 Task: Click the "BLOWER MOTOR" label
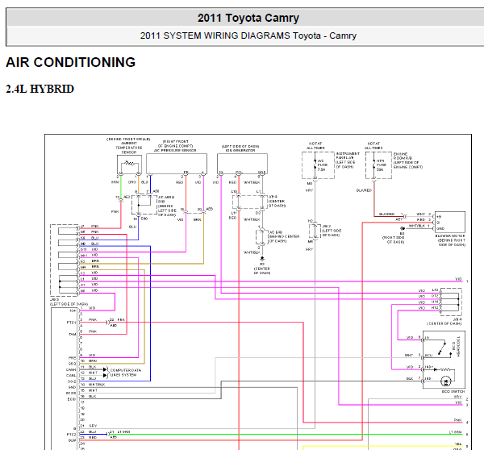(x=450, y=235)
